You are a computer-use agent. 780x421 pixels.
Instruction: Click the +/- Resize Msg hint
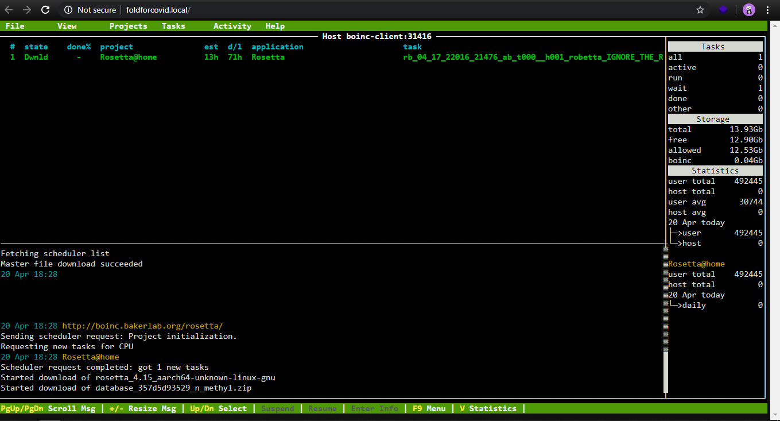(142, 408)
